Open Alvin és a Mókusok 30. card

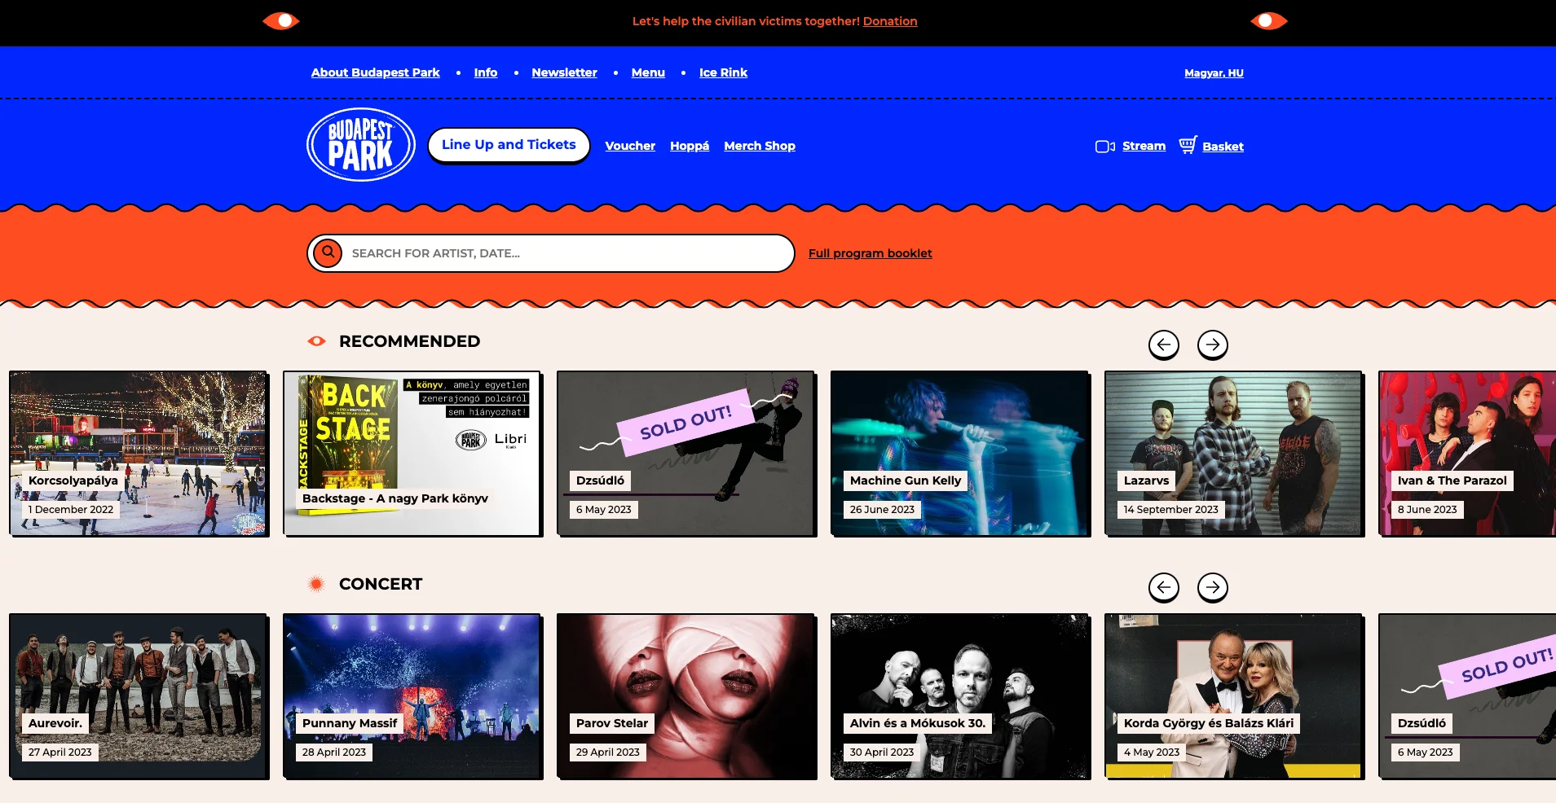click(960, 696)
